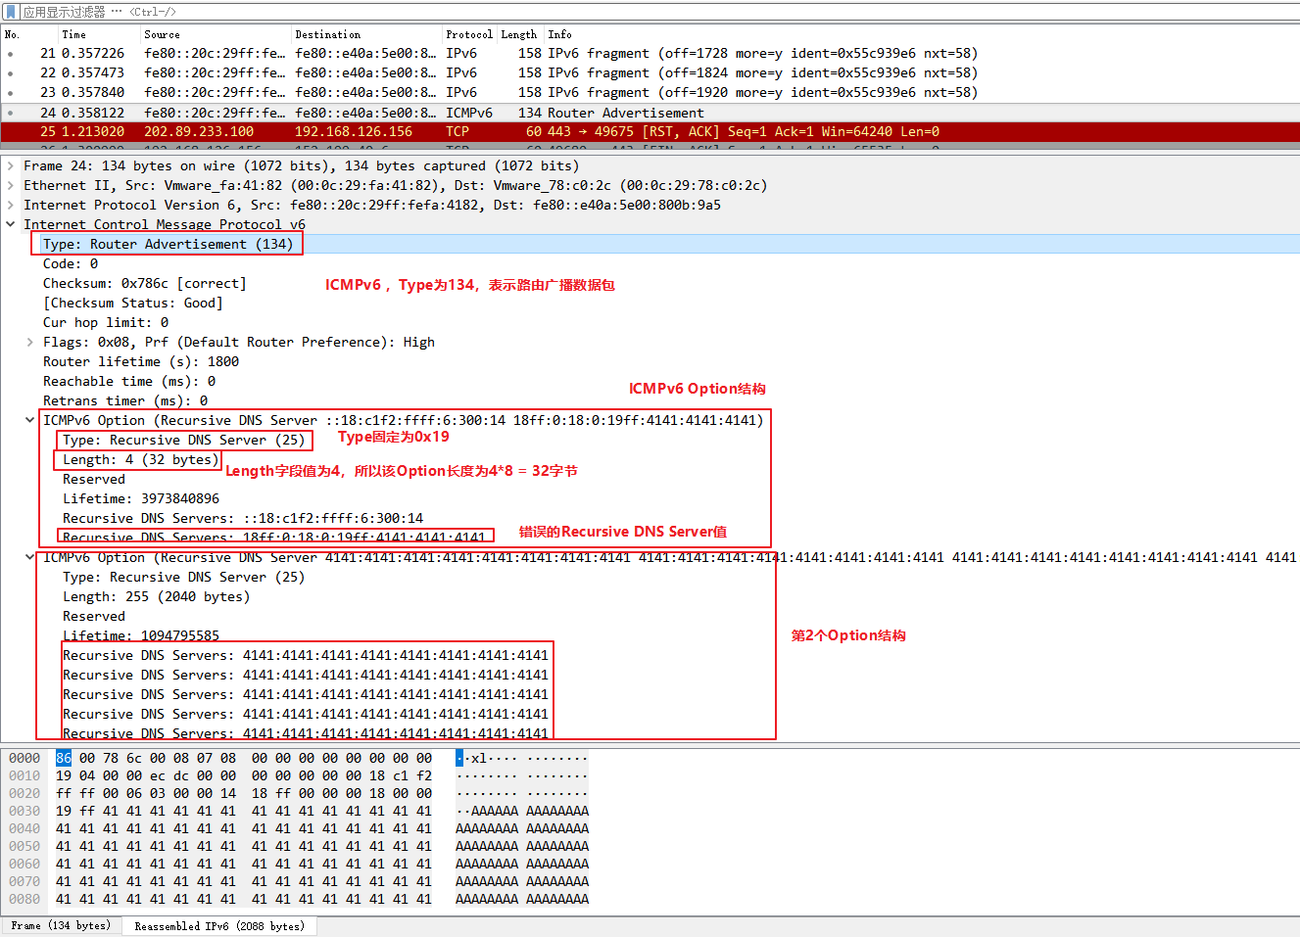The image size is (1300, 937).
Task: Switch to Reassembled IPv6 (2088 bytes) tab
Action: (219, 925)
